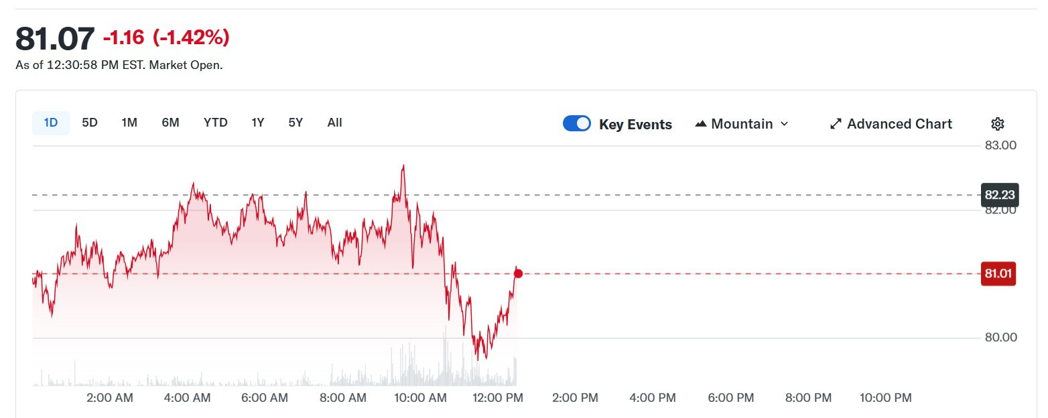
Task: Select the 1M time range tab
Action: 129,123
